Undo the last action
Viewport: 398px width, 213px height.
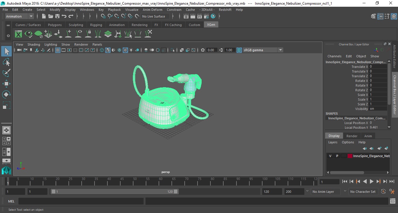coord(64,16)
